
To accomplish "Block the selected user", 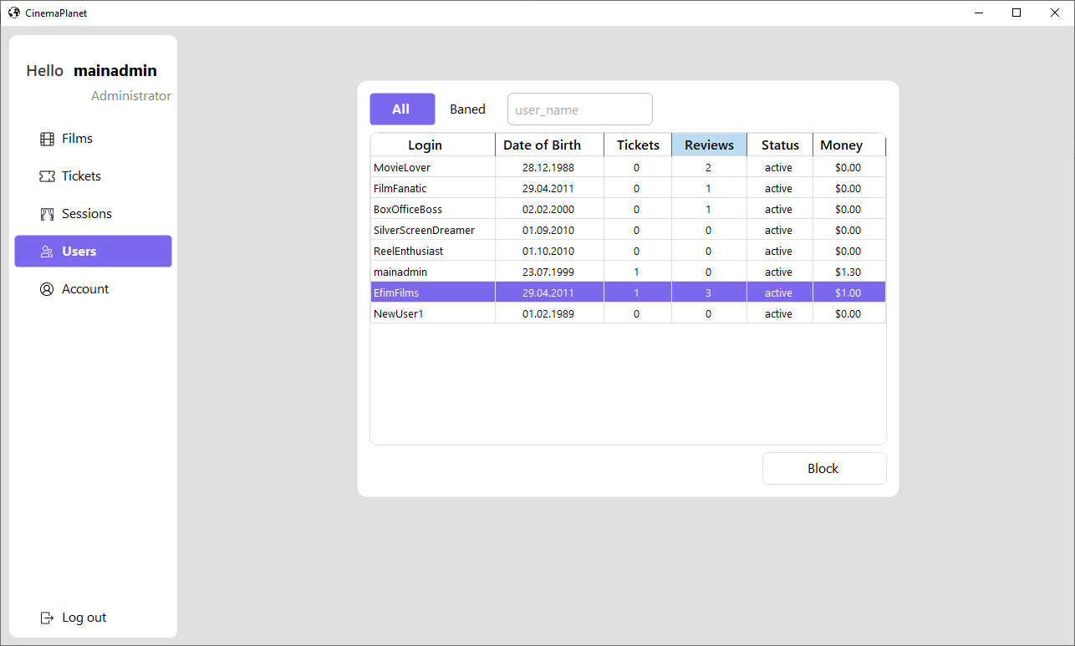I will pyautogui.click(x=824, y=468).
